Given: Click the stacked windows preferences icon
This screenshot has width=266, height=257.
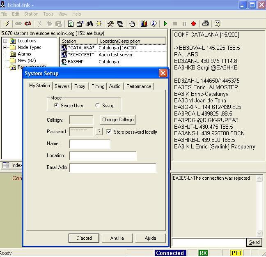Looking at the screenshot, I should (120, 23).
